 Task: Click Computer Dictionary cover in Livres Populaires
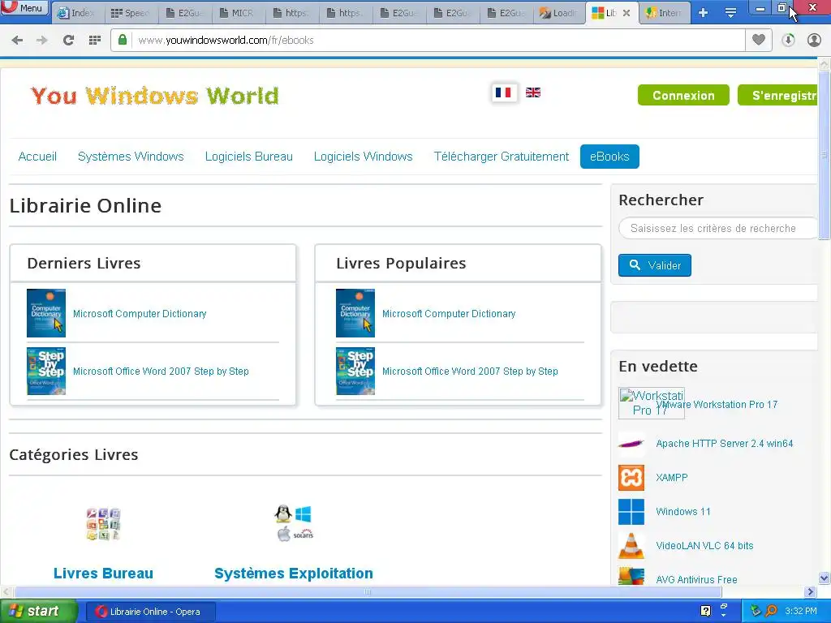coord(355,313)
